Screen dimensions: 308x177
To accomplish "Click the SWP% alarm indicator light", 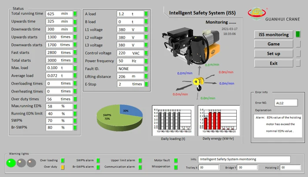I will [98, 161].
